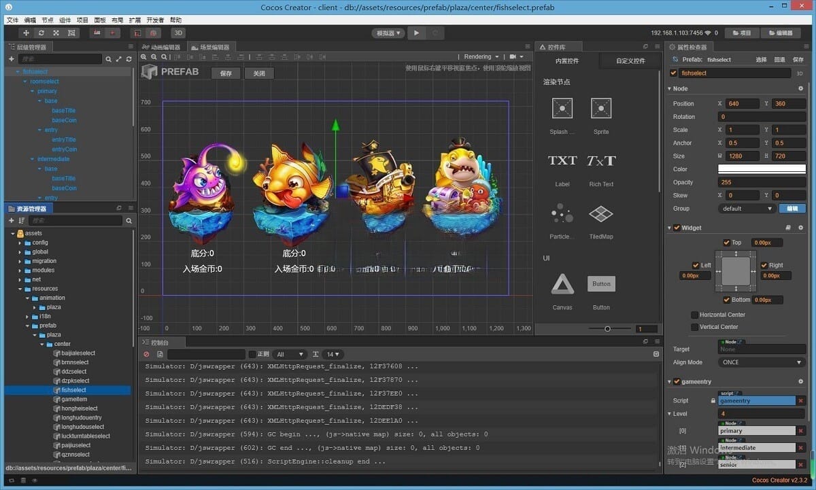Select the baseTitle node under primary
Screen dimensions: 816x490
click(64, 110)
